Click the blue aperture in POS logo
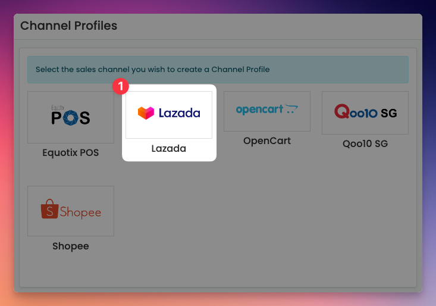The height and width of the screenshot is (306, 436). click(x=71, y=118)
